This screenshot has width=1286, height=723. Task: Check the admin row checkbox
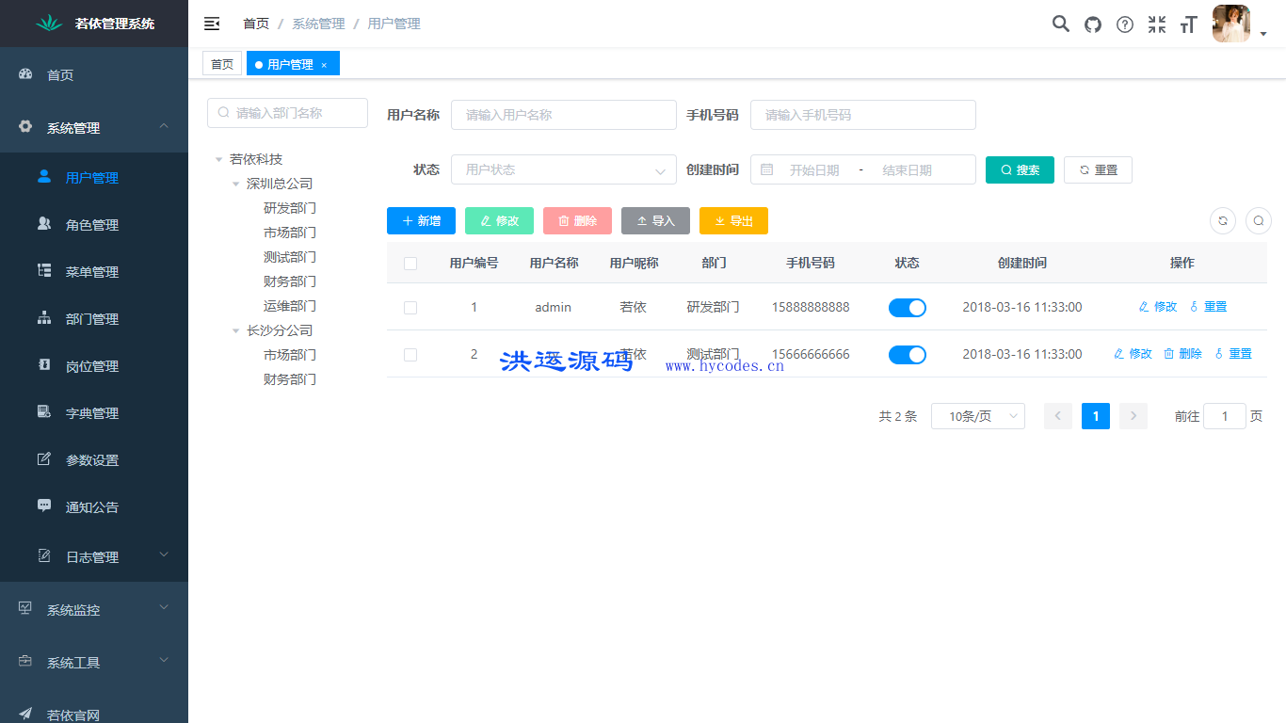tap(410, 308)
